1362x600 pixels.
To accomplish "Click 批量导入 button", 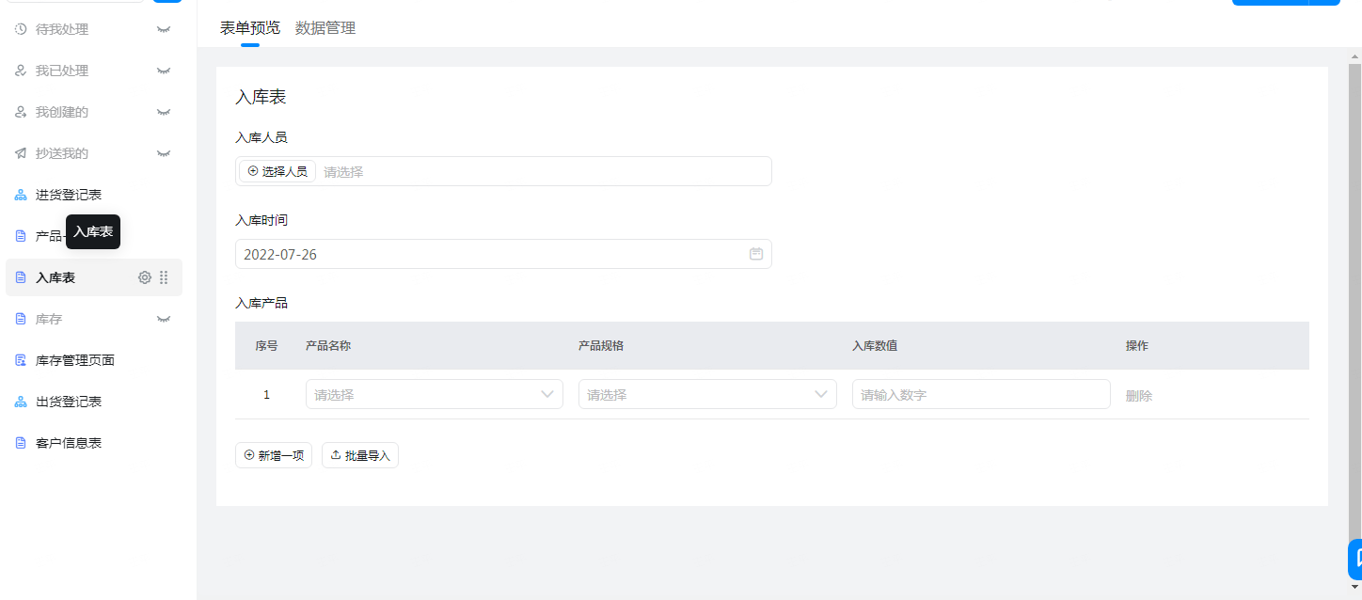I will (x=360, y=455).
